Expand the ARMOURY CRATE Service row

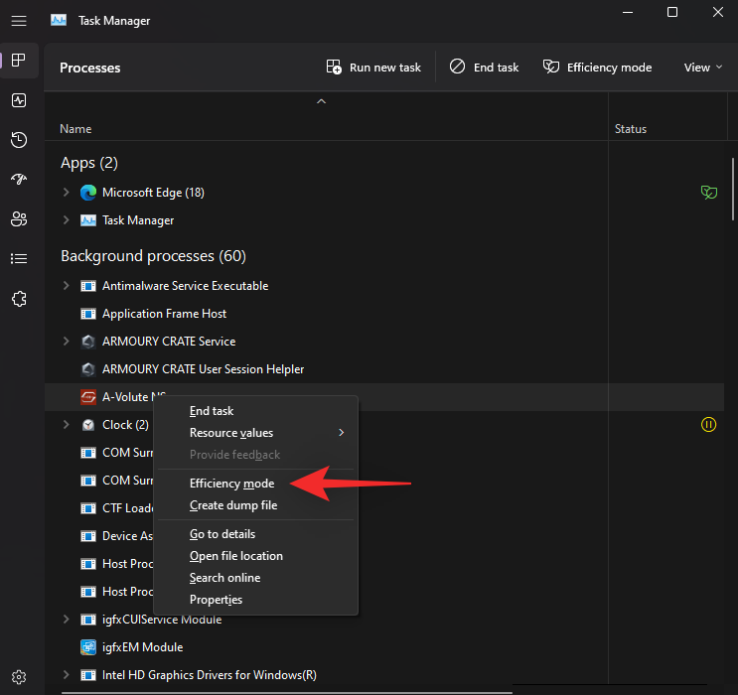[67, 342]
